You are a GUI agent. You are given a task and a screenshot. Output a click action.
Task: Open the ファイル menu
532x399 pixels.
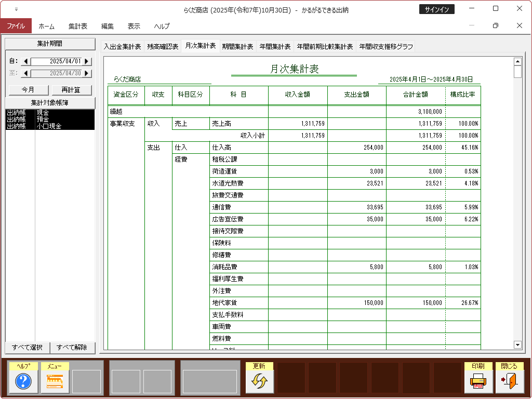(16, 26)
